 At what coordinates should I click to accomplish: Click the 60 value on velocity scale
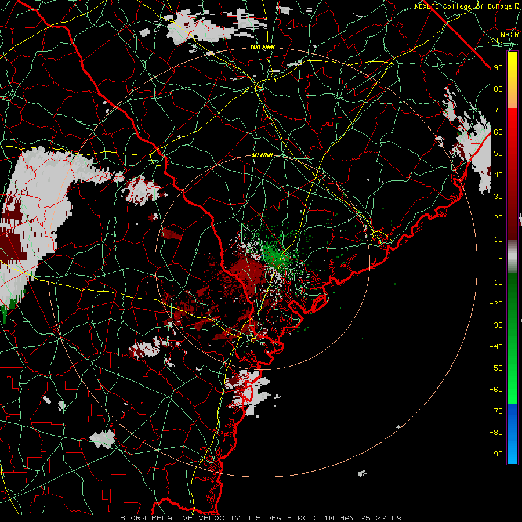498,132
